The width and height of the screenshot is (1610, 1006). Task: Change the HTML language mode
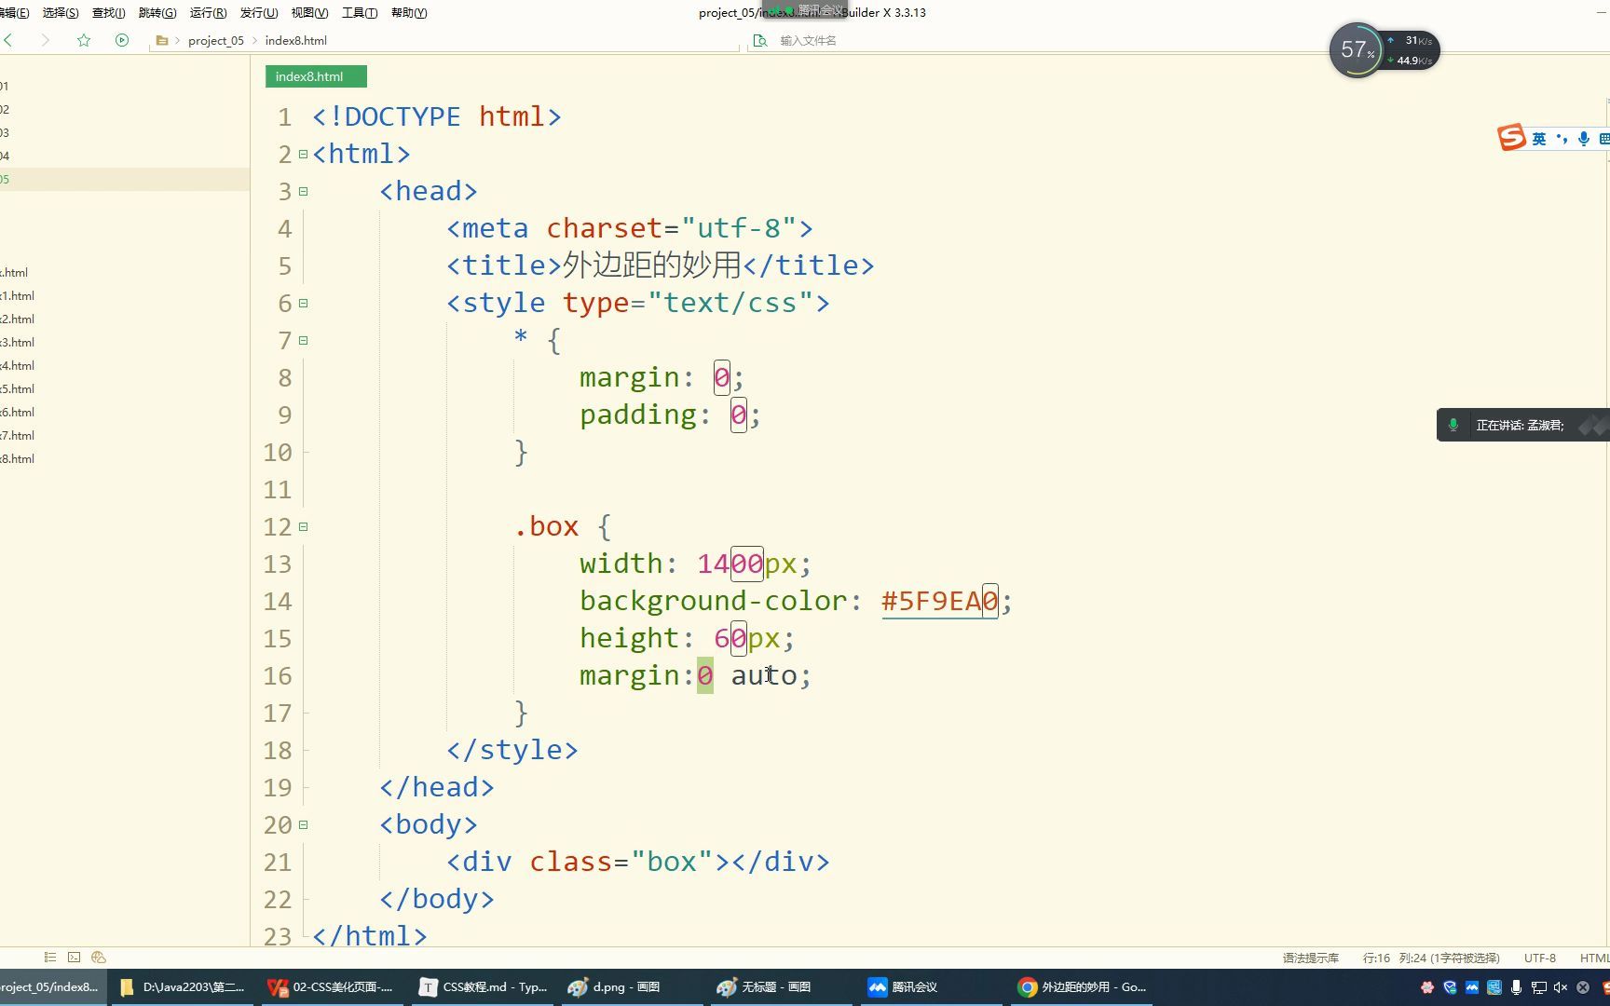click(1594, 958)
